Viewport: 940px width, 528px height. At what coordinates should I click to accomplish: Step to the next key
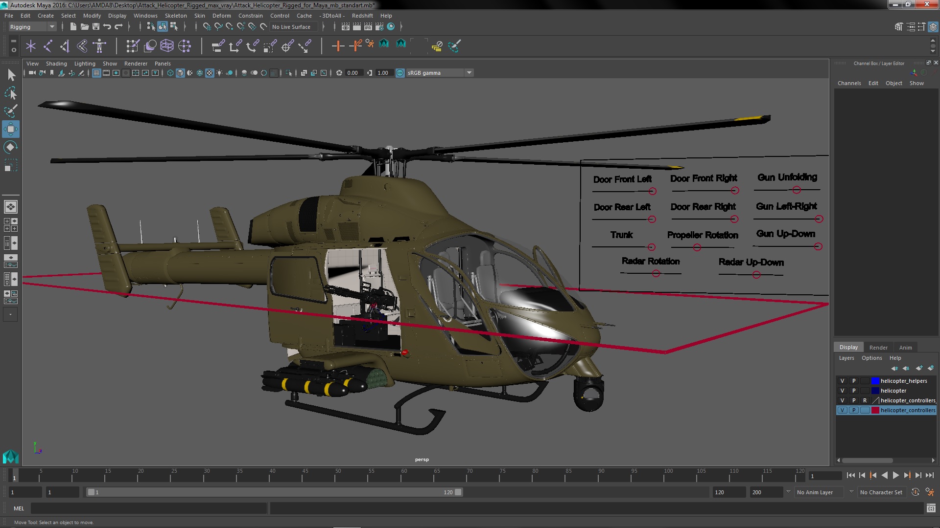pos(907,475)
